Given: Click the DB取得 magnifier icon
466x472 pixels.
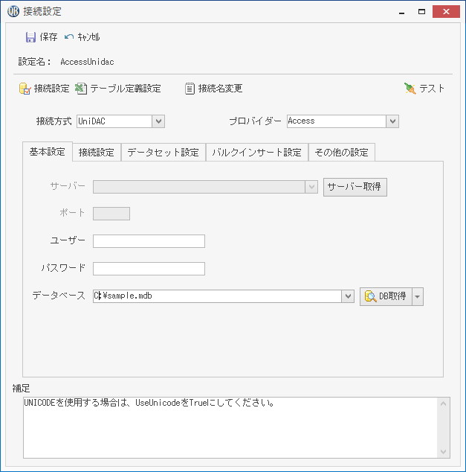Looking at the screenshot, I should (x=370, y=296).
